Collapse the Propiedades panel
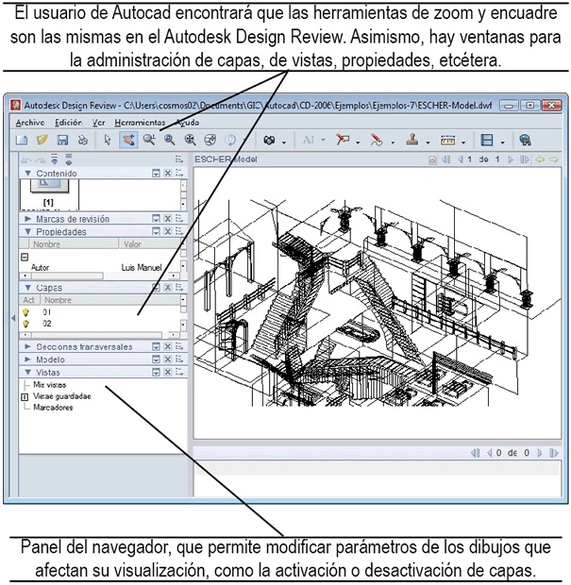The height and width of the screenshot is (585, 571). 27,232
